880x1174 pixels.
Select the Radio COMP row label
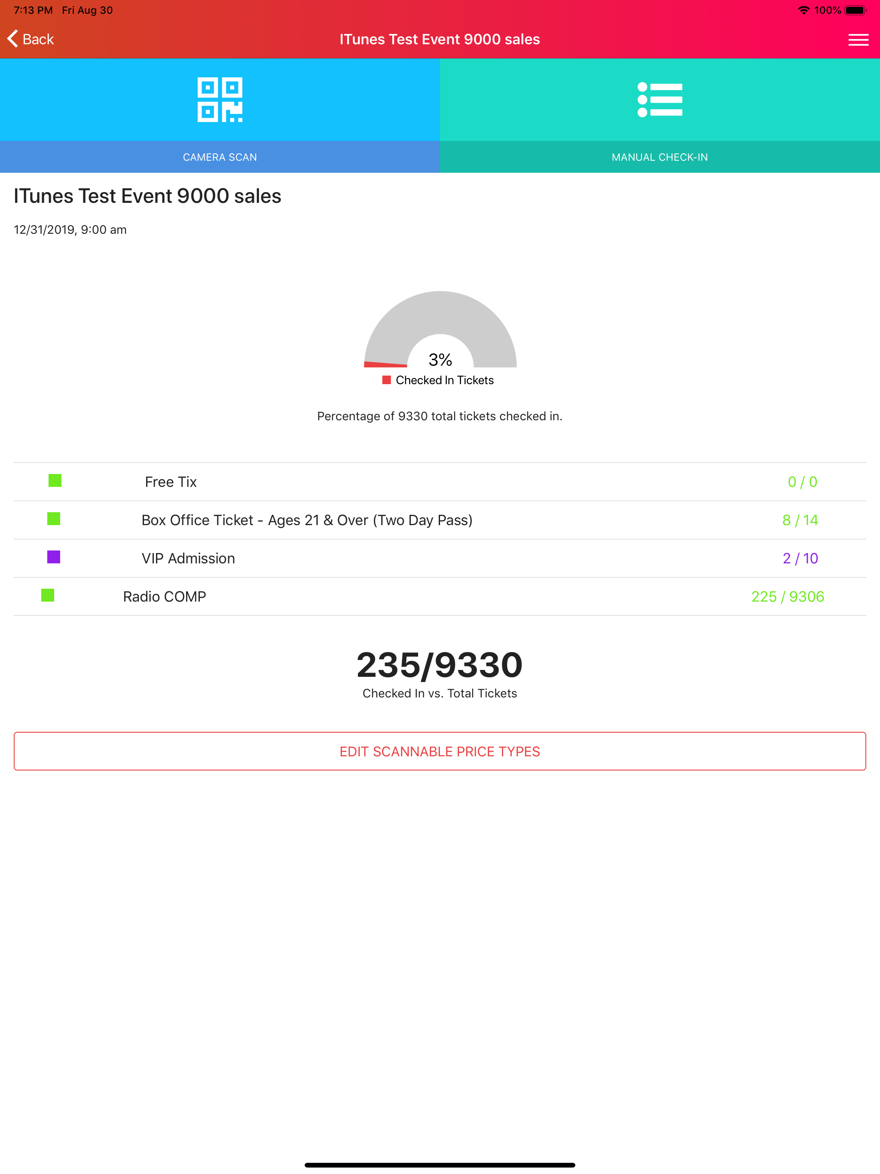point(165,596)
